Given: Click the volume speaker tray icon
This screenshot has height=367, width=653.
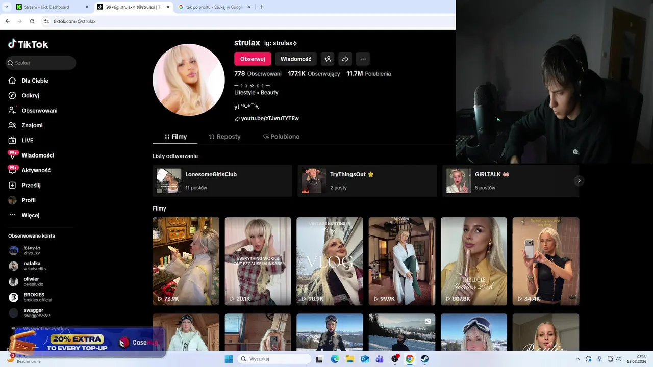Looking at the screenshot, I should [618, 359].
